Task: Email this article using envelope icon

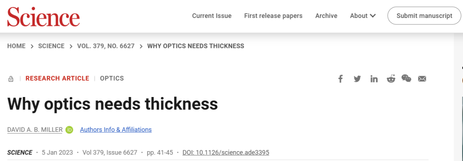Action: [x=422, y=79]
